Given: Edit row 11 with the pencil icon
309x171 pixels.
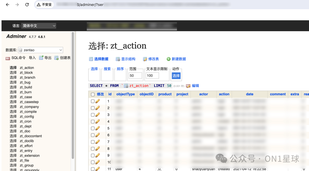Looking at the screenshot, I should tap(98, 169).
